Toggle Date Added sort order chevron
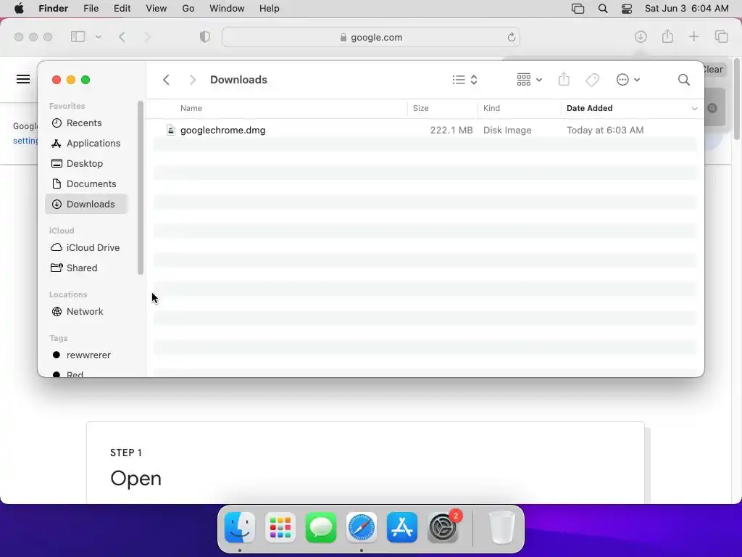The height and width of the screenshot is (557, 742). tap(694, 109)
